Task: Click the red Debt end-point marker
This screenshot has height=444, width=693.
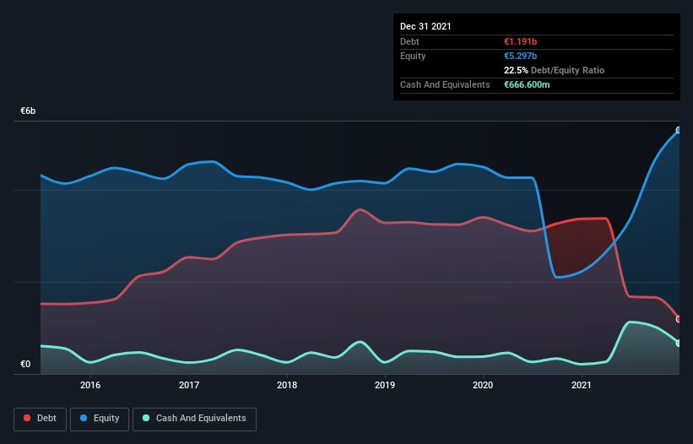Action: [x=679, y=319]
